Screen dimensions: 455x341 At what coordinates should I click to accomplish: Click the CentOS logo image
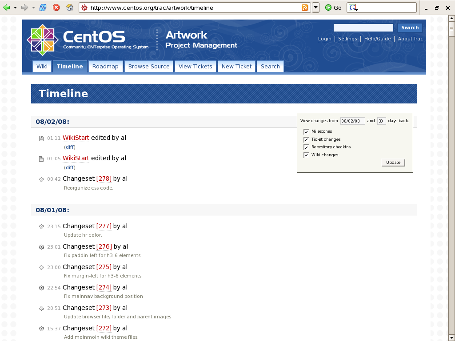43,40
